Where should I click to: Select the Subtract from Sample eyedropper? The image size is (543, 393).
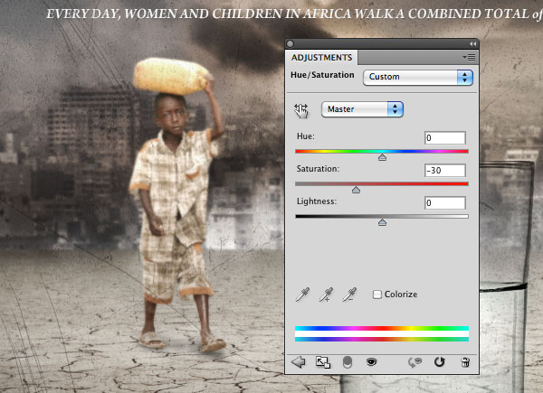click(x=349, y=295)
